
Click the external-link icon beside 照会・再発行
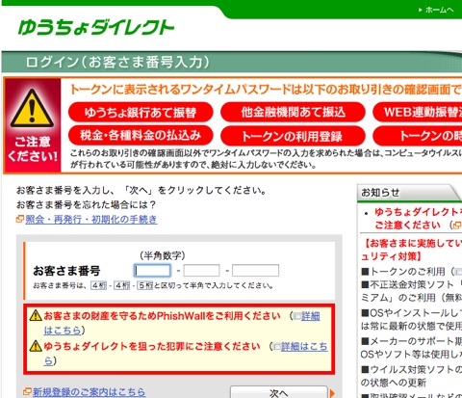click(20, 220)
